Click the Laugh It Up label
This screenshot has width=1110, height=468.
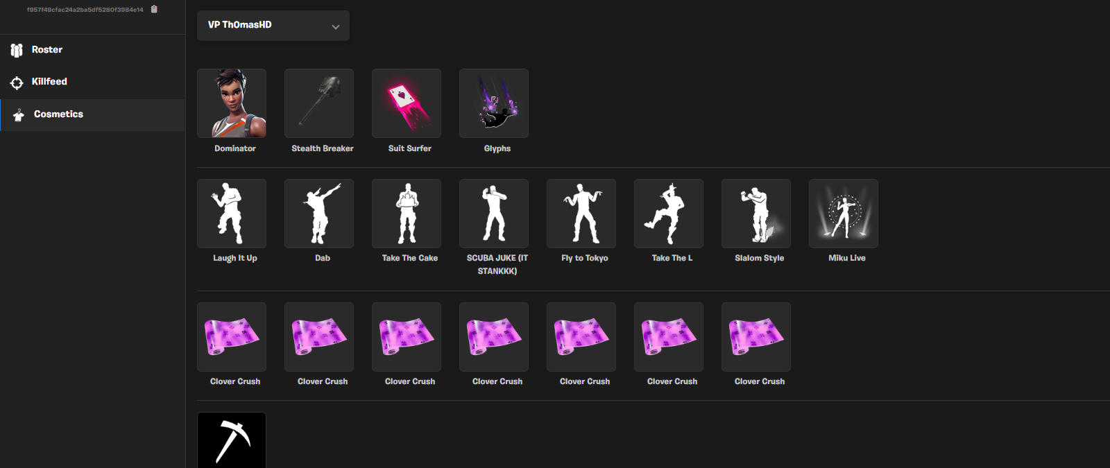tap(235, 258)
